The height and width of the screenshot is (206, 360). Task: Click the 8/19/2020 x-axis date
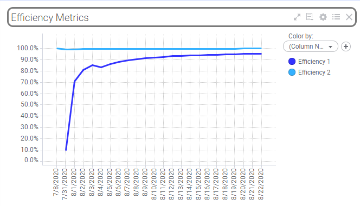(x=234, y=184)
